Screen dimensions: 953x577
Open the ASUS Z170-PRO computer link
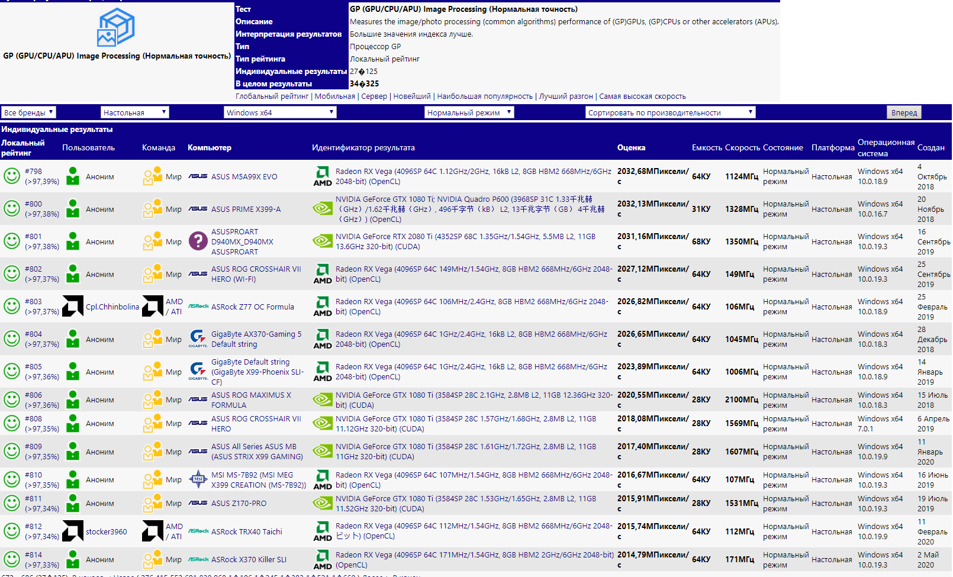(x=239, y=503)
